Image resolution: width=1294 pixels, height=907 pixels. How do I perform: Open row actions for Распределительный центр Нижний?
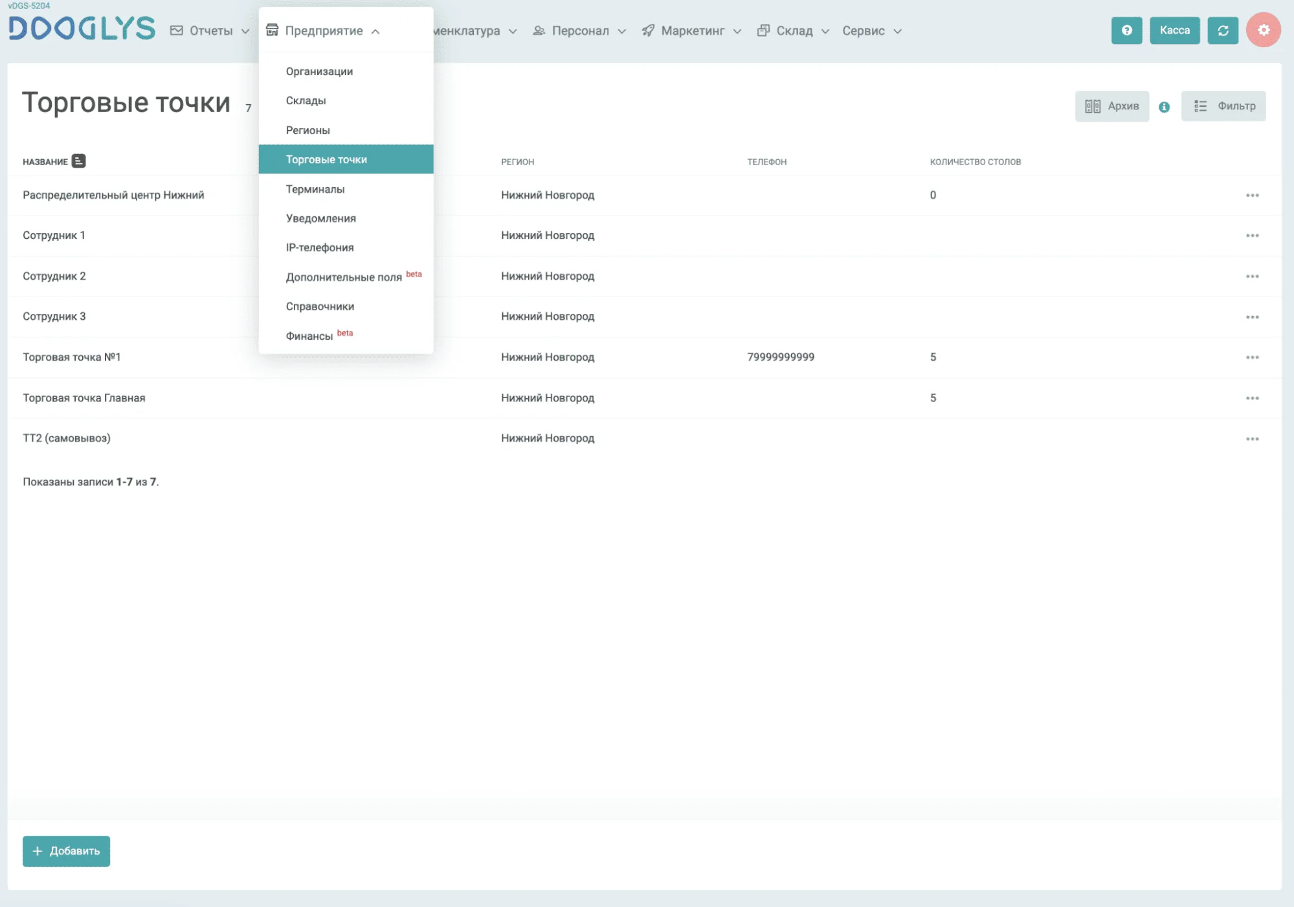1252,196
